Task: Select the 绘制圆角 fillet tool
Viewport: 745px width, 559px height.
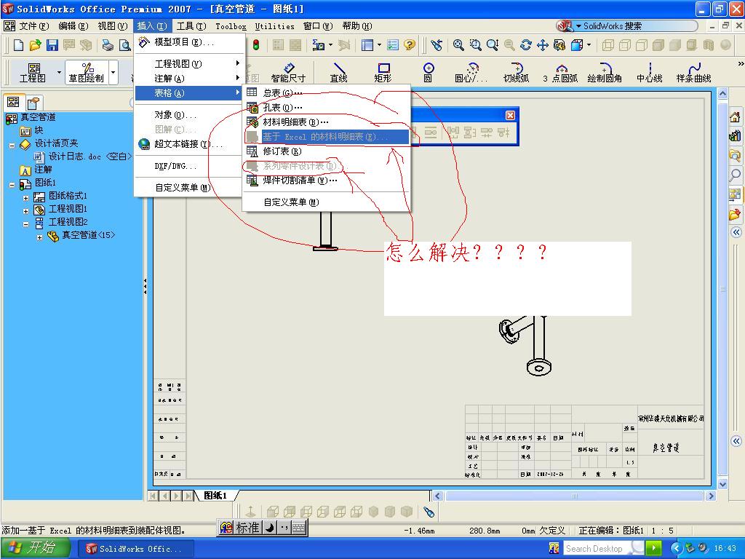Action: click(x=605, y=72)
